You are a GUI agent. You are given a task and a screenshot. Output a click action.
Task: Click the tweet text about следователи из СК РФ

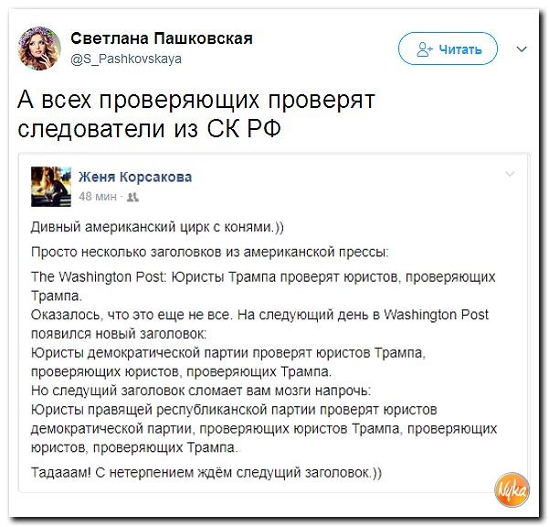pyautogui.click(x=196, y=113)
